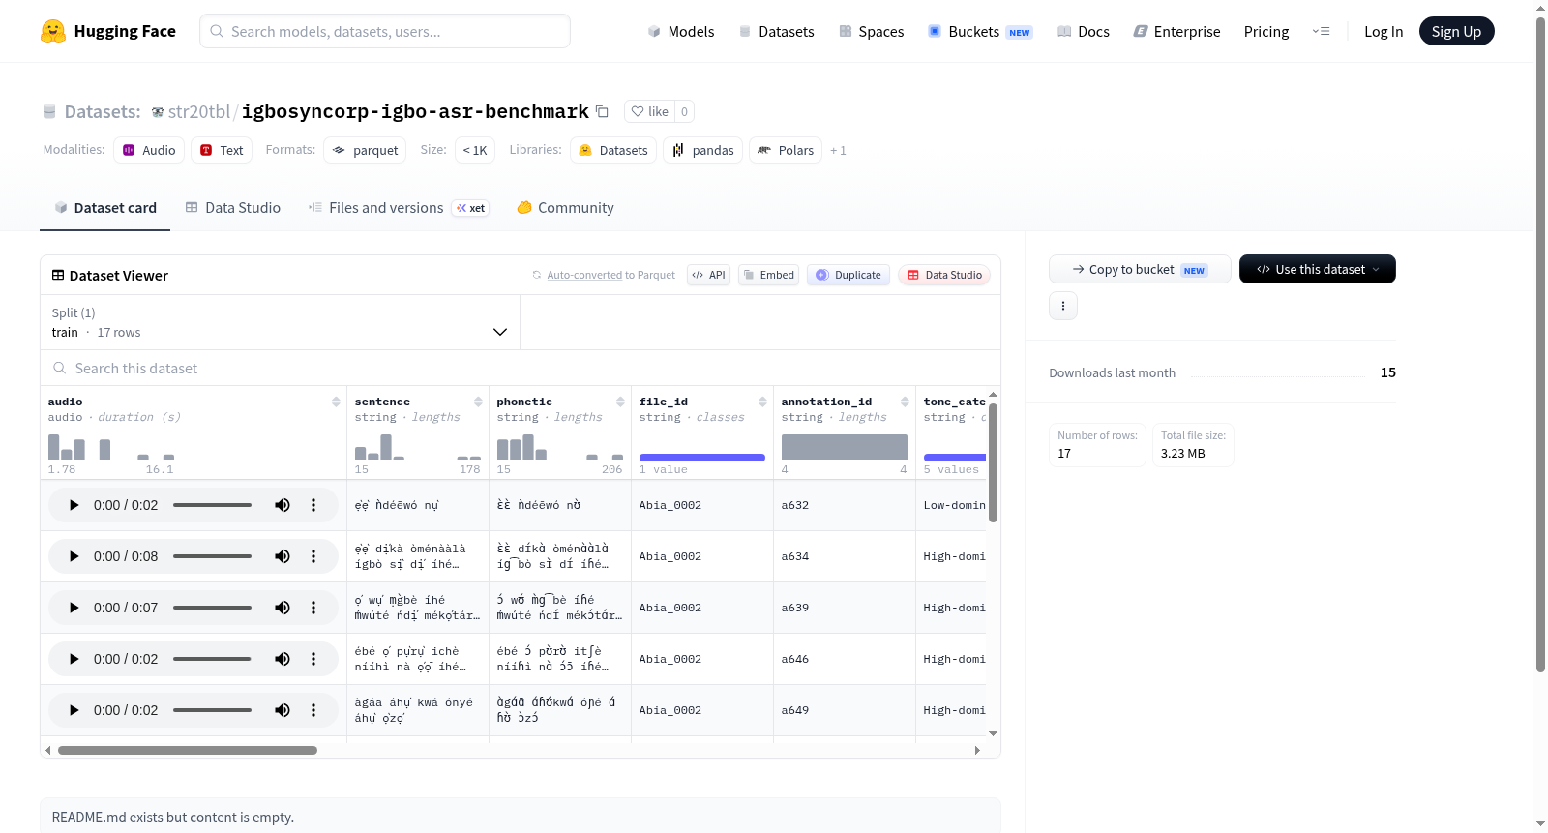This screenshot has height=833, width=1548.
Task: Sort by the sentence column
Action: (x=478, y=402)
